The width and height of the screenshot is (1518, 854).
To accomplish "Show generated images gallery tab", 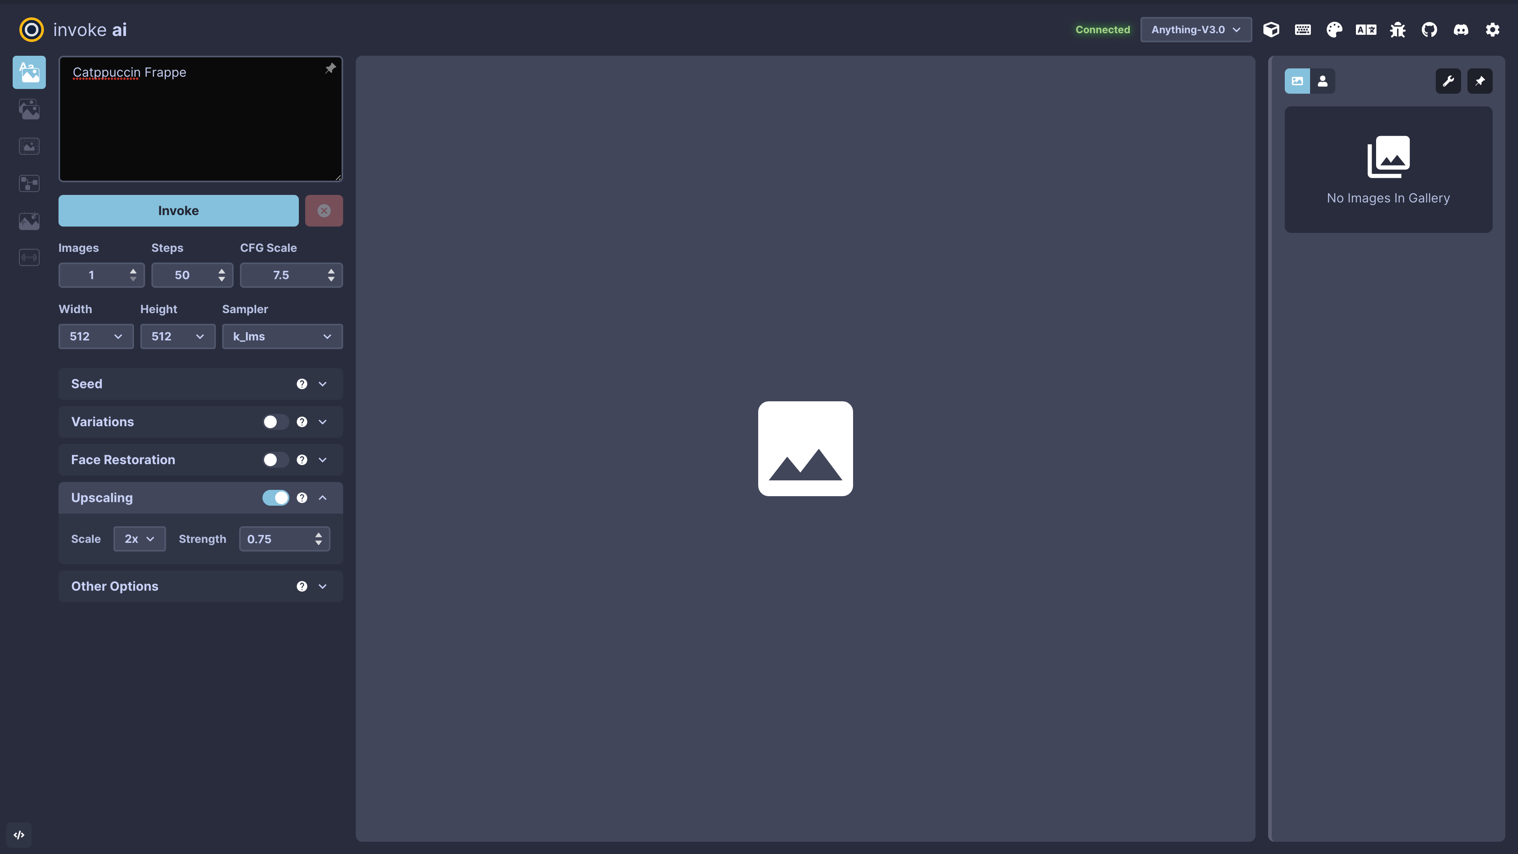I will click(1297, 81).
